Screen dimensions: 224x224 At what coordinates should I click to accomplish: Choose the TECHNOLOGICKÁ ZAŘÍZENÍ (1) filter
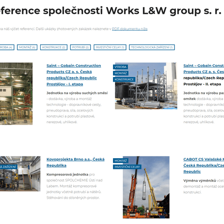152,47
